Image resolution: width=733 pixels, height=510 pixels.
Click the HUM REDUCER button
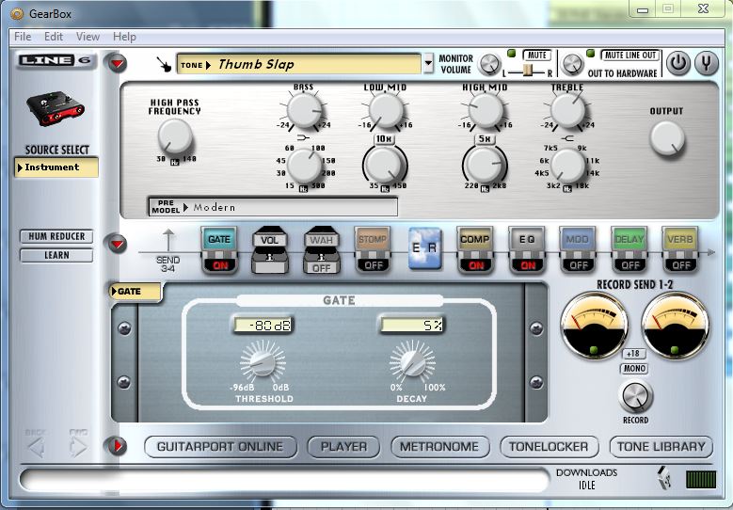56,236
